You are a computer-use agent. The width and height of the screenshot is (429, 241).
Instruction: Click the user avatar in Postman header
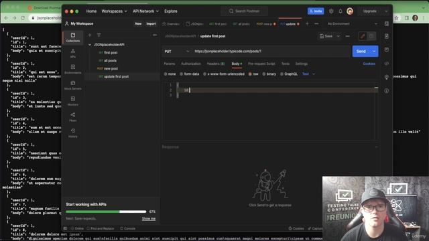point(350,11)
